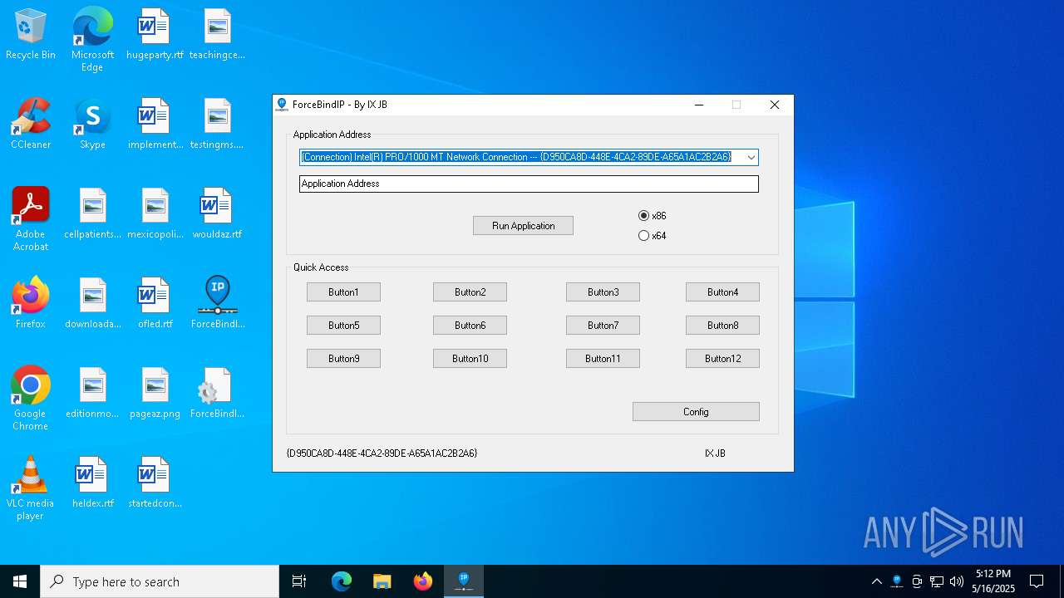The width and height of the screenshot is (1064, 598).
Task: Select the Google Chrome desktop shortcut
Action: point(31,399)
